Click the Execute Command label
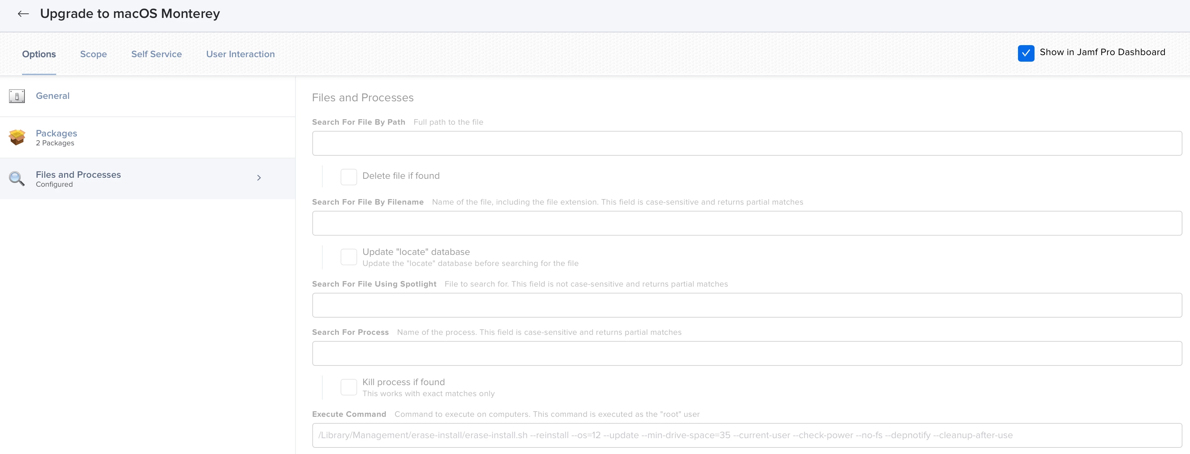The height and width of the screenshot is (454, 1190). (x=349, y=414)
